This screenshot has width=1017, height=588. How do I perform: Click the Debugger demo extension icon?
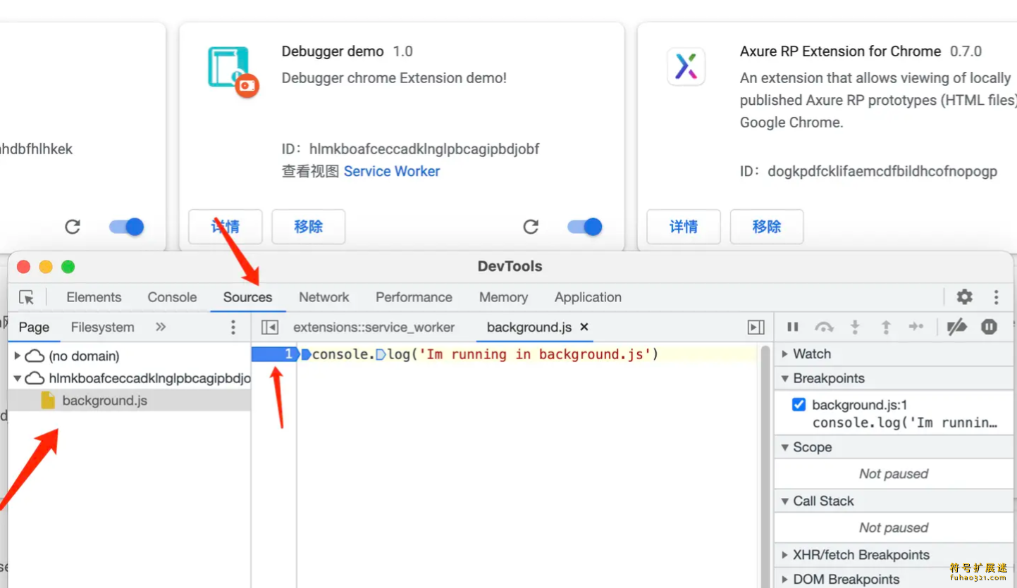click(233, 71)
